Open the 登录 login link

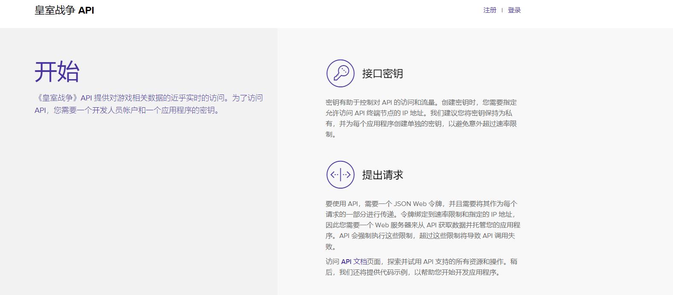[x=514, y=10]
